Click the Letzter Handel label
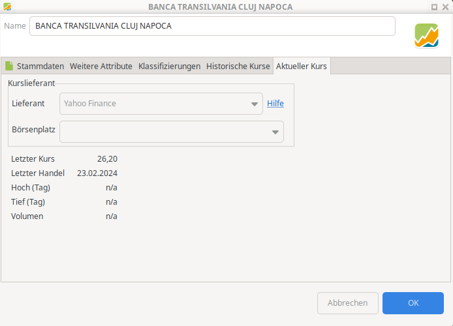Image resolution: width=453 pixels, height=326 pixels. (38, 173)
